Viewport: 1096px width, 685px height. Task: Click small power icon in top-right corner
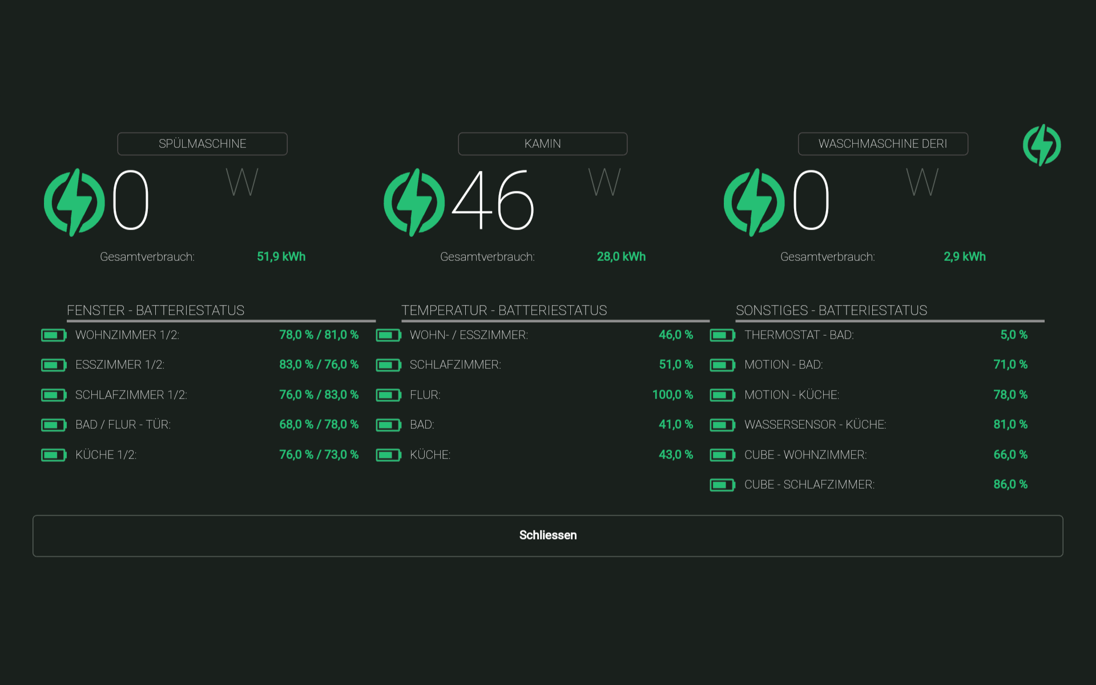[1042, 145]
